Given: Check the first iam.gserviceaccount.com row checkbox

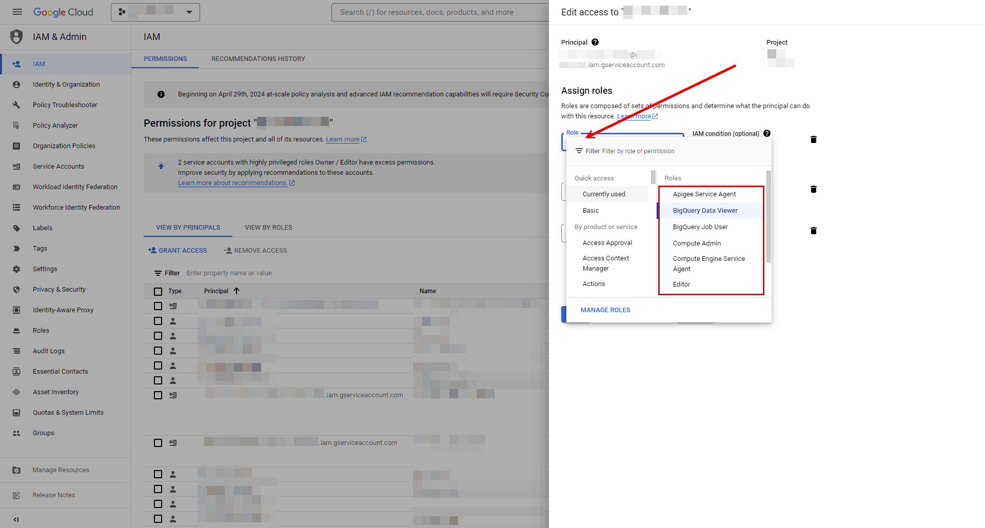Looking at the screenshot, I should click(158, 395).
